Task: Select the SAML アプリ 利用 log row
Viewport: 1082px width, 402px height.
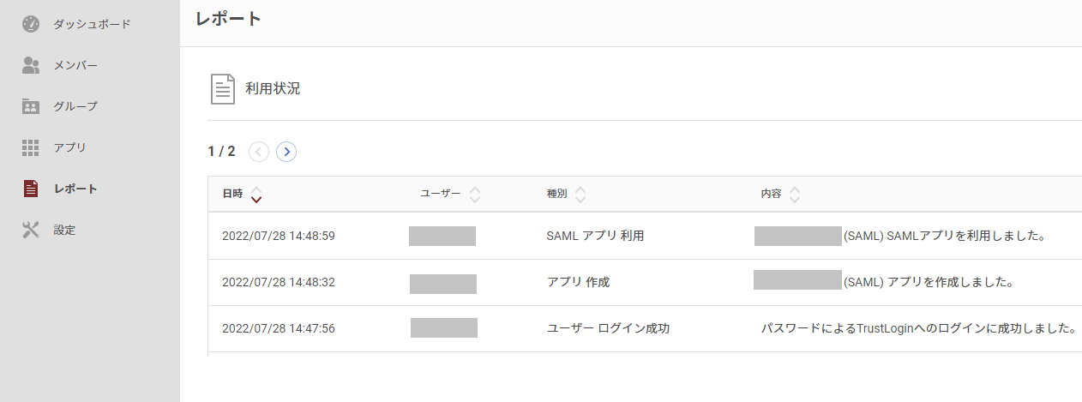Action: [x=645, y=236]
